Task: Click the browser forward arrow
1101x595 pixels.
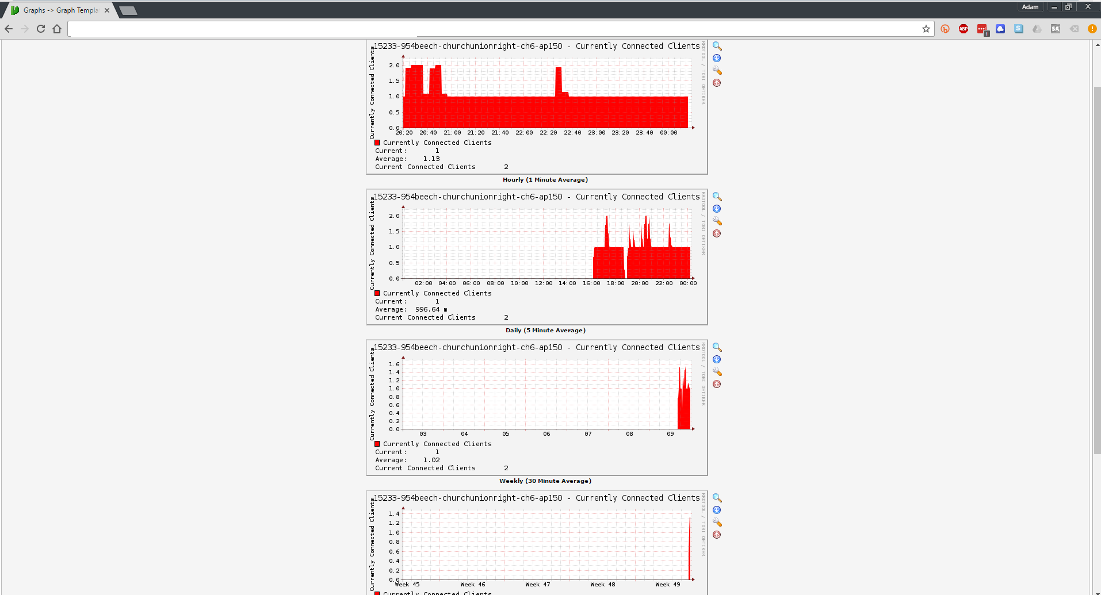Action: [25, 29]
